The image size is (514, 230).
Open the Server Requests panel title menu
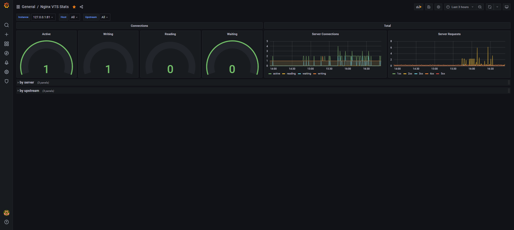pyautogui.click(x=449, y=34)
